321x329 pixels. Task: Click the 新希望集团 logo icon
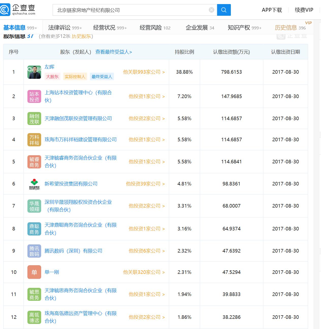point(34,184)
